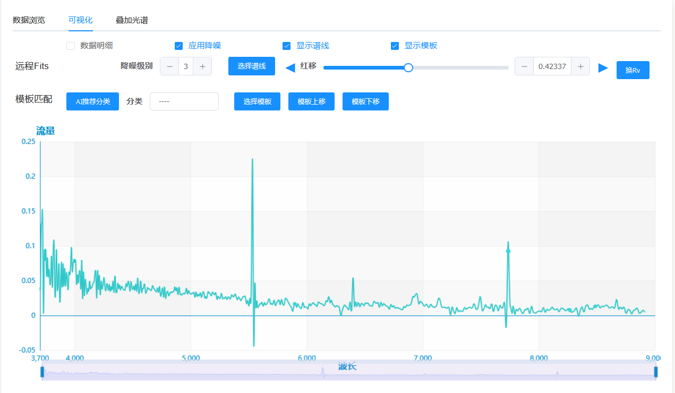Increase redshift value with plus button
Image resolution: width=675 pixels, height=393 pixels.
coord(580,66)
